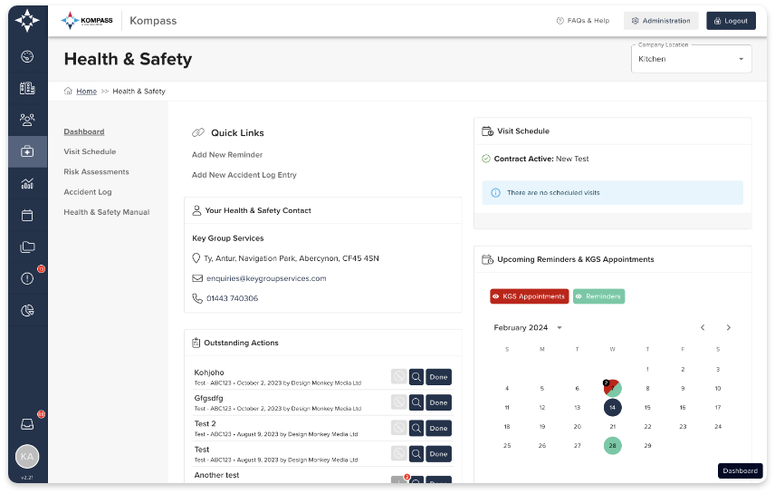Select February 28 on the calendar
The width and height of the screenshot is (775, 494).
pyautogui.click(x=613, y=445)
